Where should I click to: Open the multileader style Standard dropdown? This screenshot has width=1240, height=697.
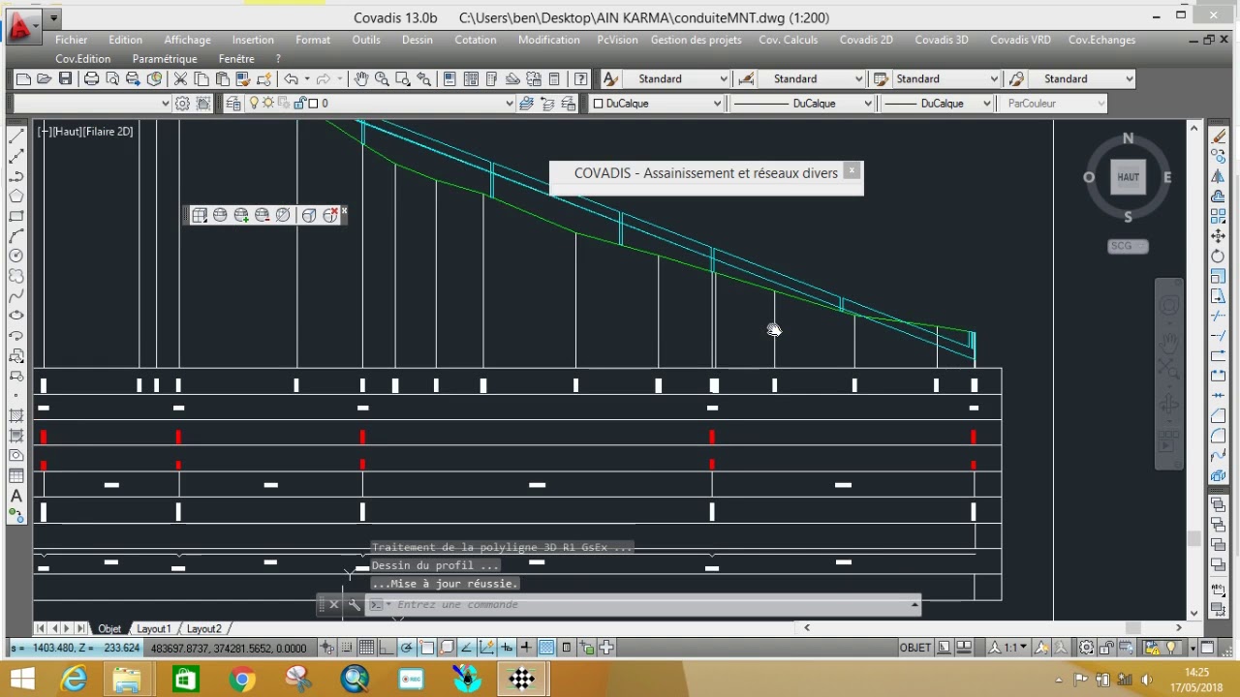1081,79
